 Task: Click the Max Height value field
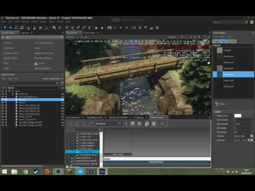pyautogui.click(x=243, y=124)
